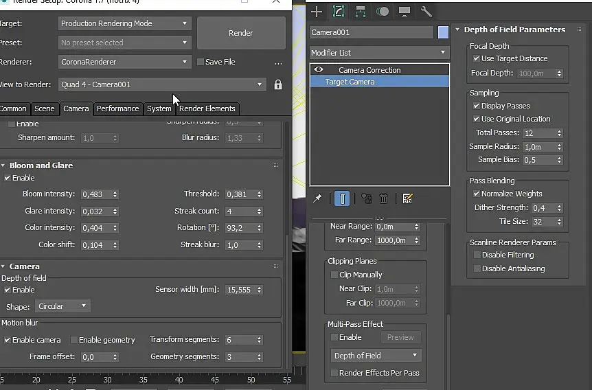Click the Camera001 name field
The width and height of the screenshot is (592, 390).
(x=372, y=32)
